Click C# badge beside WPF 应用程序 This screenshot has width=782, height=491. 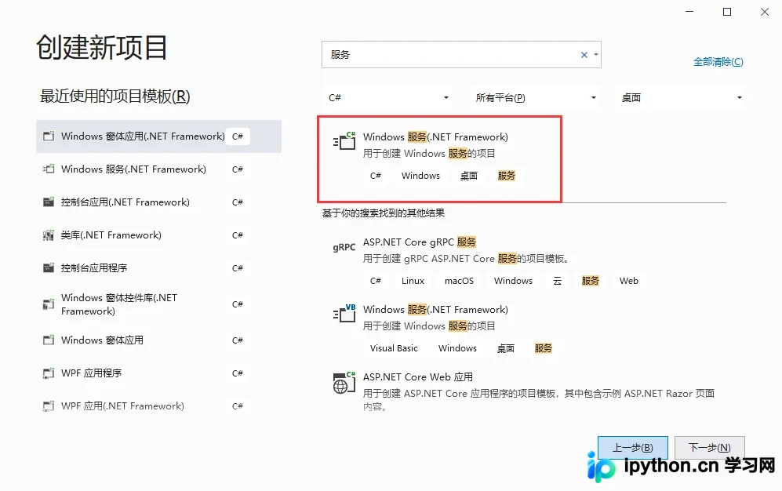coord(238,373)
